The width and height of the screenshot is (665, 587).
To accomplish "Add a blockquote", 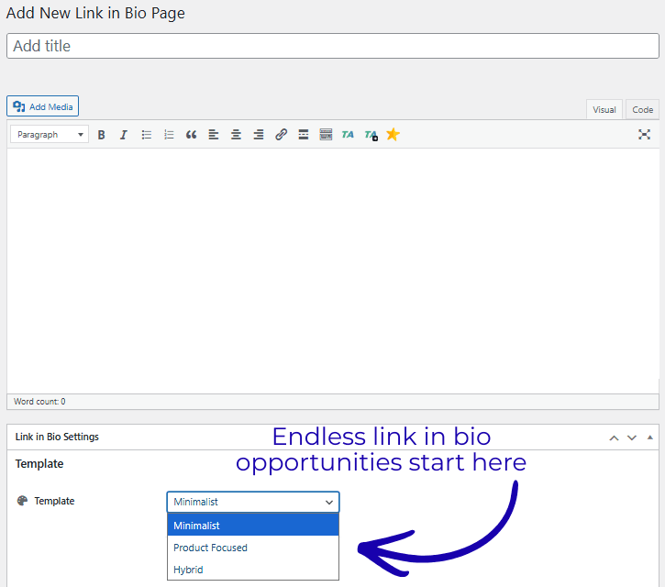I will tap(192, 135).
